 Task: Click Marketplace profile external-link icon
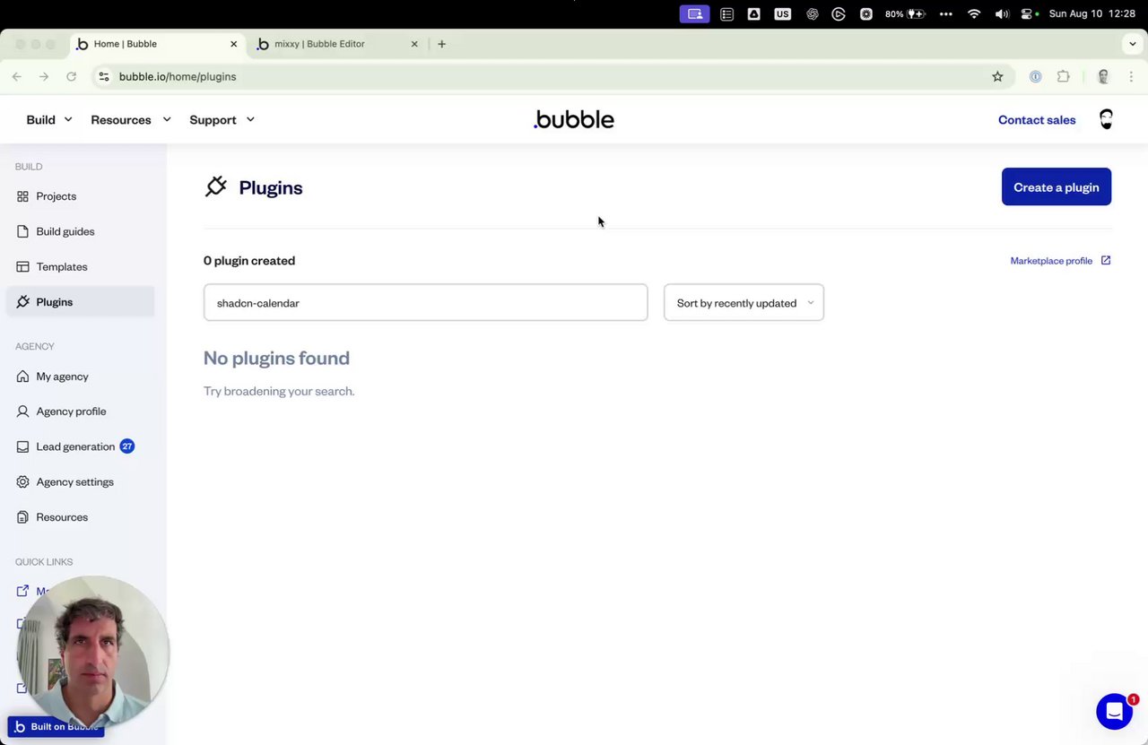click(1106, 261)
